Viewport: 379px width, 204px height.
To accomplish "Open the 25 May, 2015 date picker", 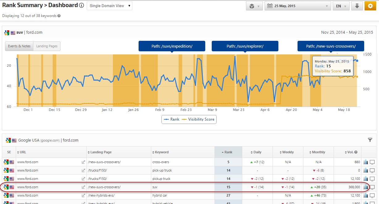I will [x=297, y=6].
